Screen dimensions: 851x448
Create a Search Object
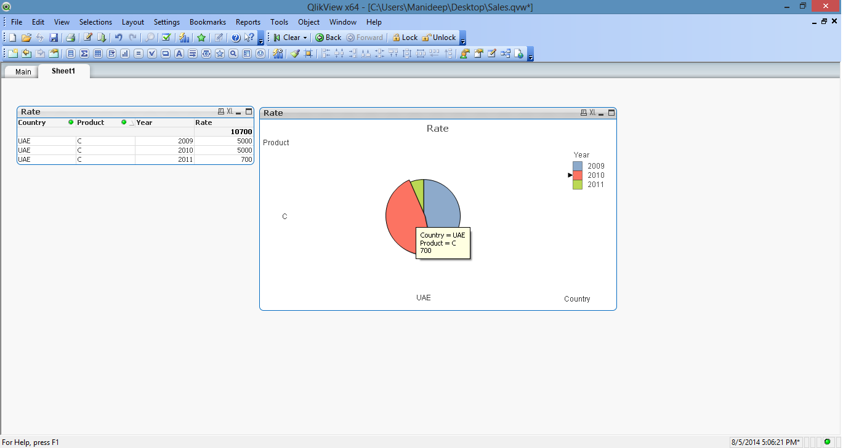pos(233,54)
